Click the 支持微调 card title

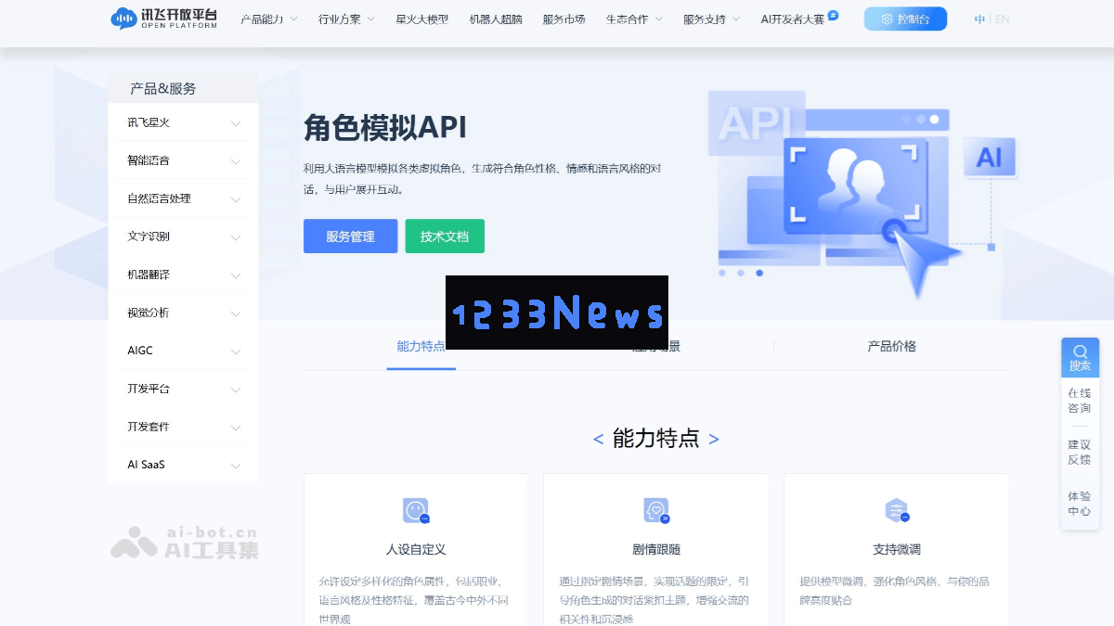(897, 549)
